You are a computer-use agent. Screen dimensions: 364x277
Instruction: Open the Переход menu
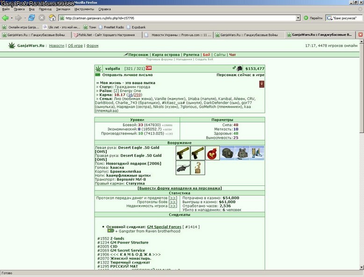pyautogui.click(x=45, y=9)
